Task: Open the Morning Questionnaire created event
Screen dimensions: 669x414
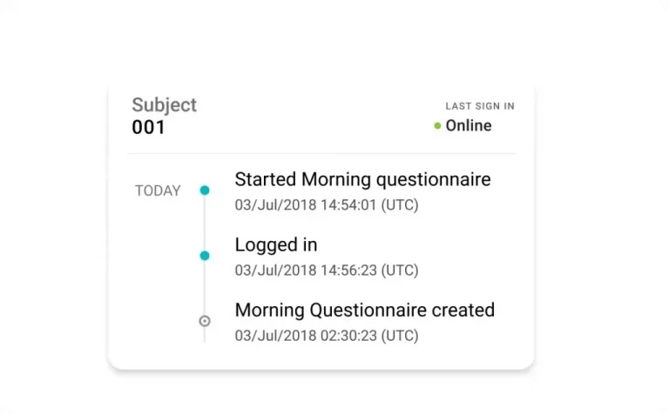Action: point(364,310)
